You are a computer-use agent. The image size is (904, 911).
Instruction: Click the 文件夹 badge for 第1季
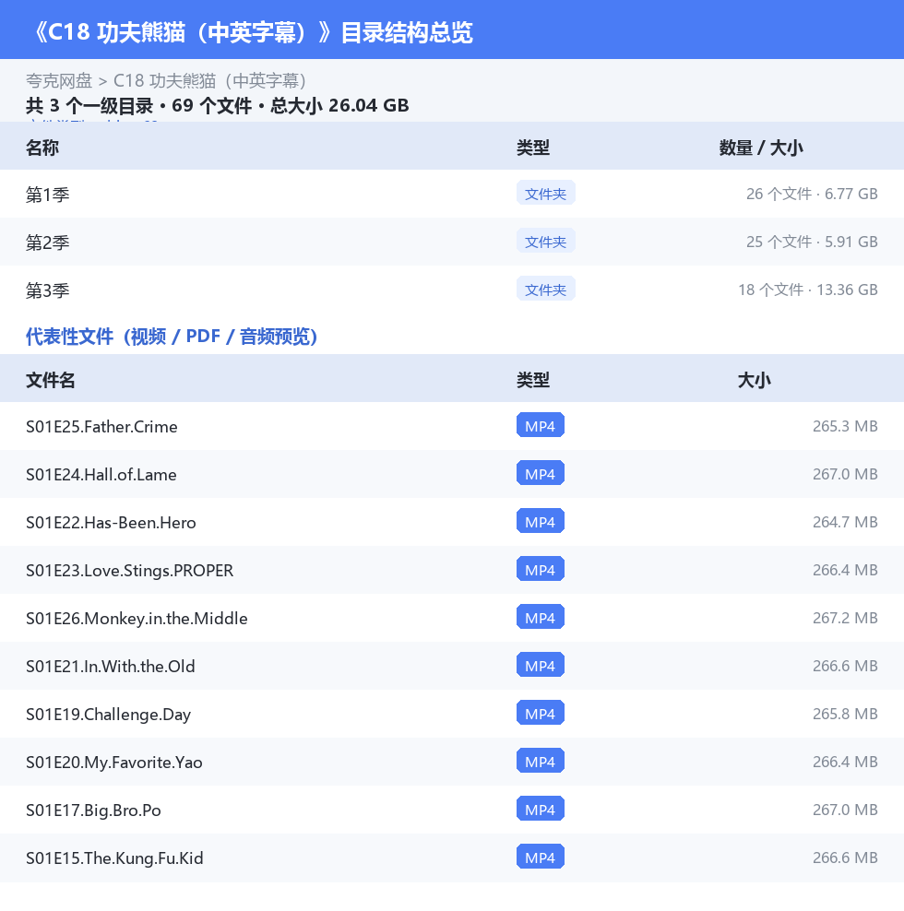tap(545, 194)
